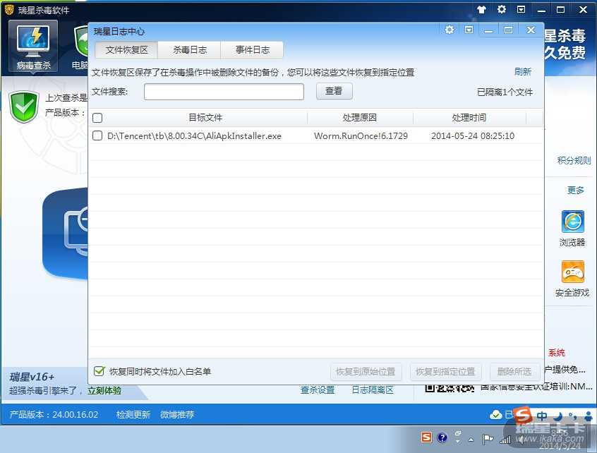
Task: Open the main window settings gear
Action: point(502,9)
